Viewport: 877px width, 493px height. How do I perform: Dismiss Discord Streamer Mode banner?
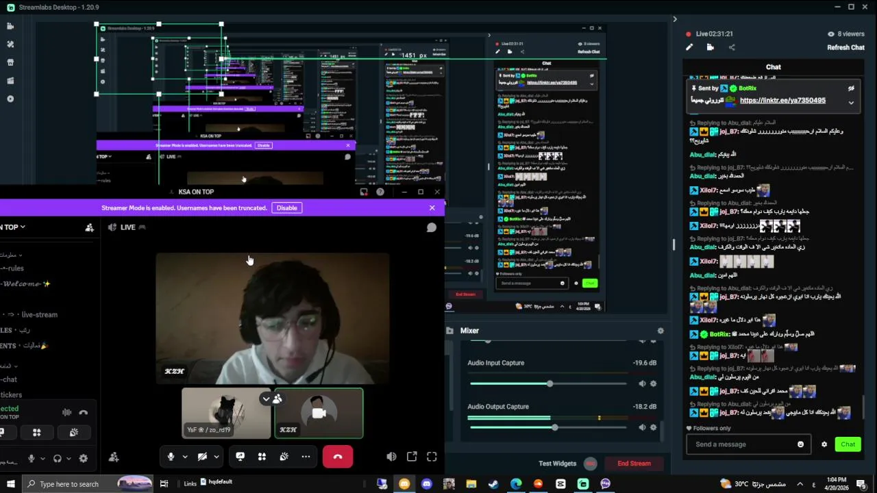click(x=432, y=207)
